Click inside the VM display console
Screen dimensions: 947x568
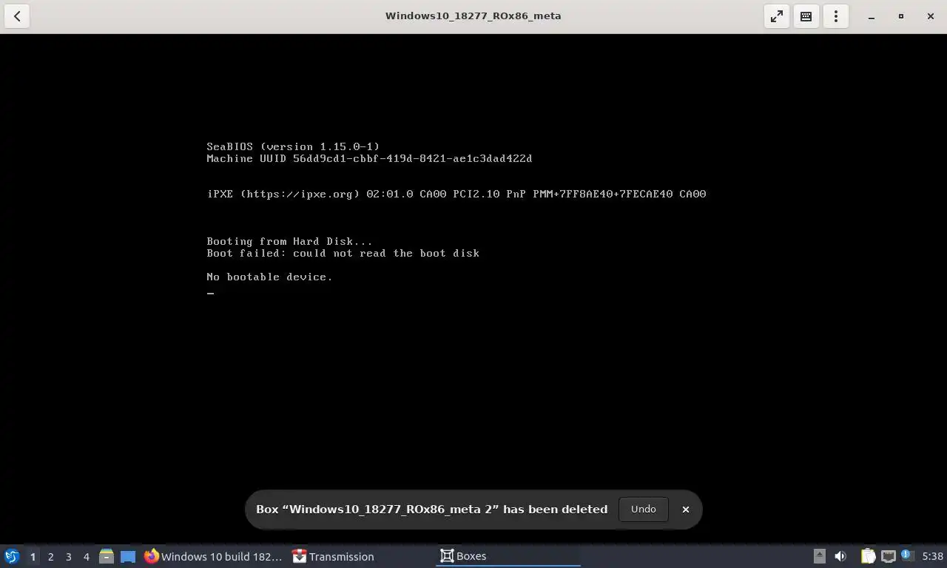473,288
